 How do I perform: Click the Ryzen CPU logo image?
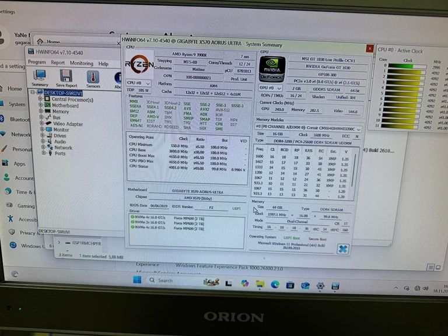pyautogui.click(x=139, y=65)
